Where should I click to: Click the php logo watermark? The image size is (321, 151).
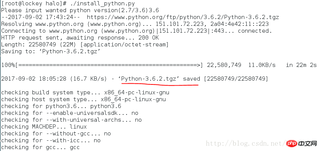292,143
